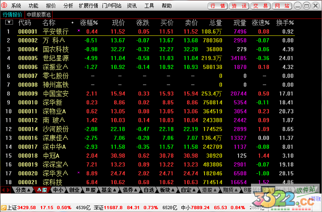Sort by the 代码 column header
This screenshot has height=212, width=322.
click(x=25, y=23)
